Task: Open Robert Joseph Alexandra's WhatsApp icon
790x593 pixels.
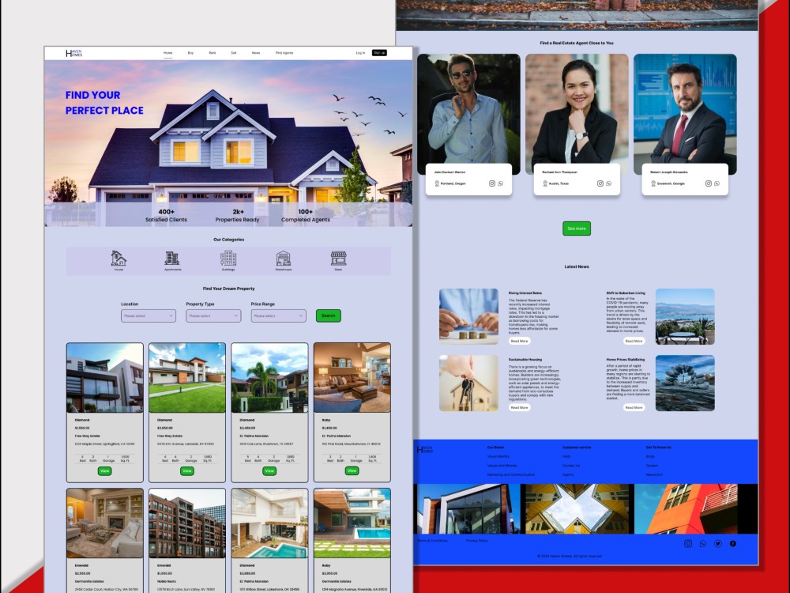Action: (717, 183)
